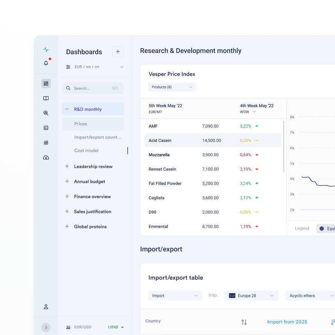Click the cloud download icon in sidebar
This screenshot has height=335, width=335.
tap(46, 157)
